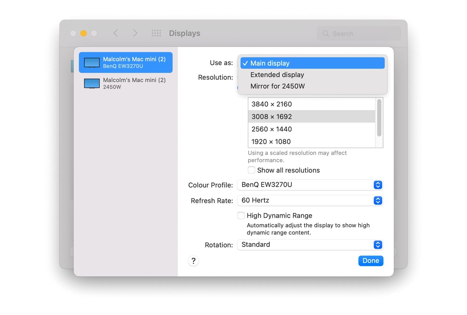Choose Mirror for 2450W option
467x315 pixels.
pyautogui.click(x=278, y=86)
